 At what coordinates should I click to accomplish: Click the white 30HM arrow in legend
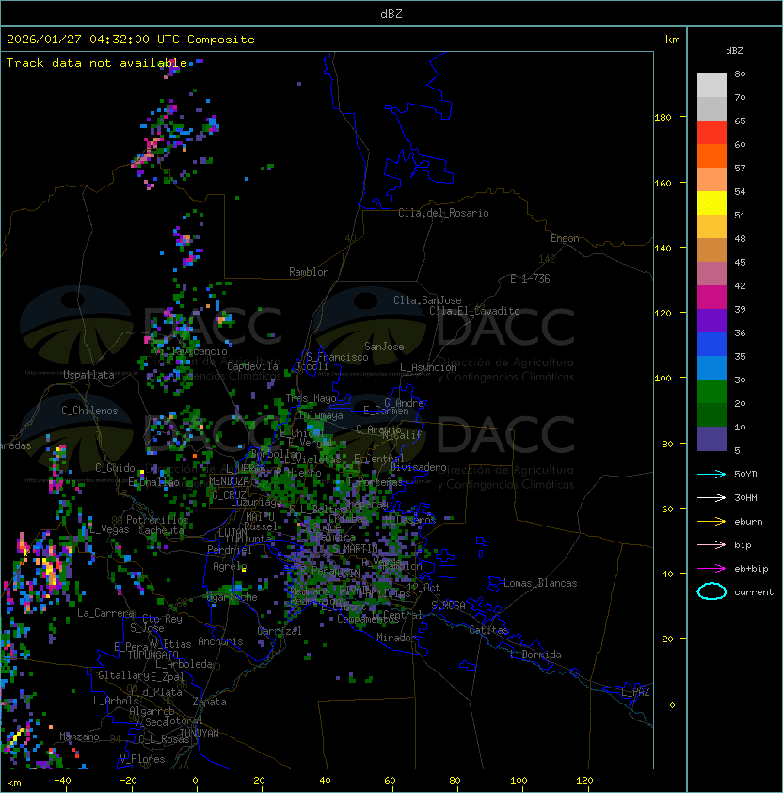[711, 497]
